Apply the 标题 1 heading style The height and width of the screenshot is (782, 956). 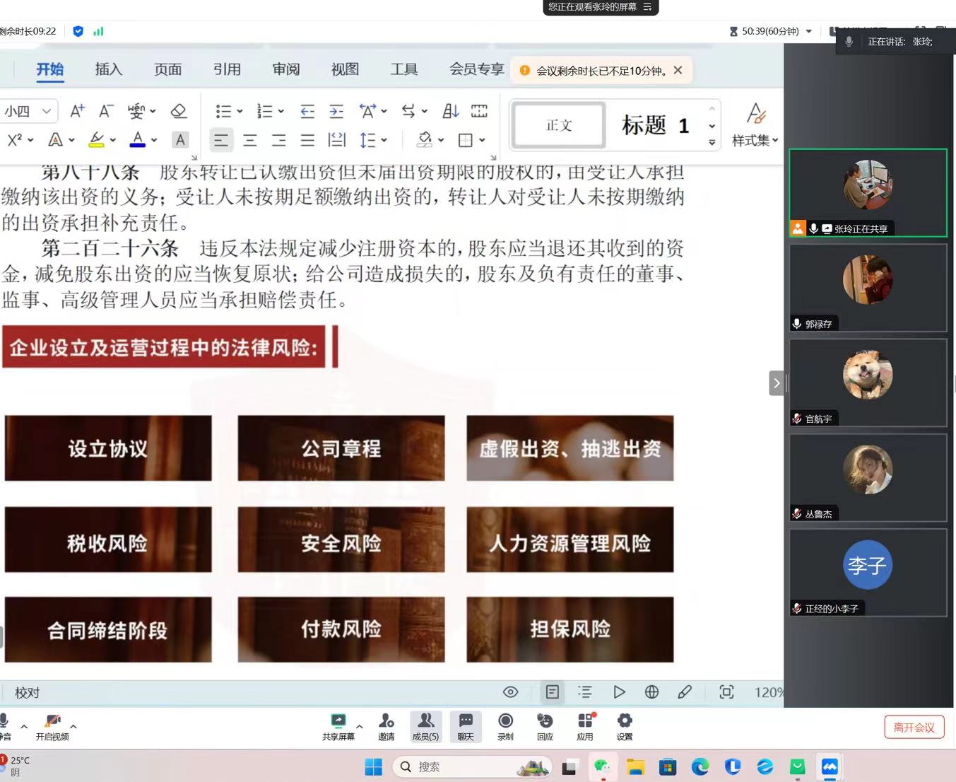tap(655, 125)
